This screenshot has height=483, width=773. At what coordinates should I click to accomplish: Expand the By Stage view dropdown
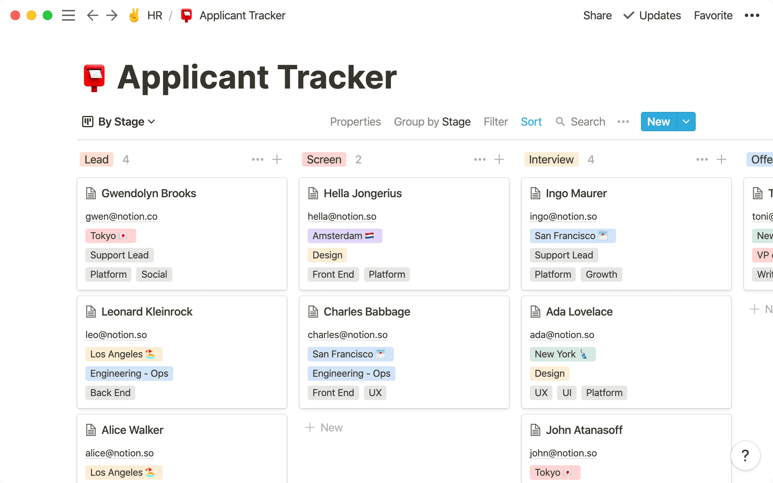[x=152, y=122]
